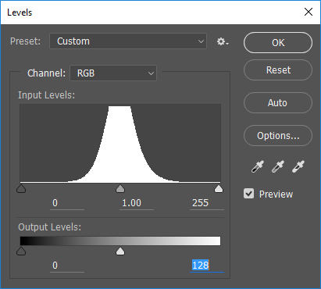Open the Options... dialog
Image resolution: width=321 pixels, height=289 pixels.
[278, 136]
